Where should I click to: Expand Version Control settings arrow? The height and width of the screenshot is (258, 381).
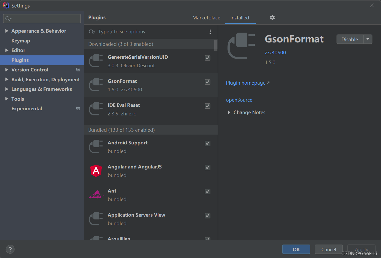[x=7, y=70]
